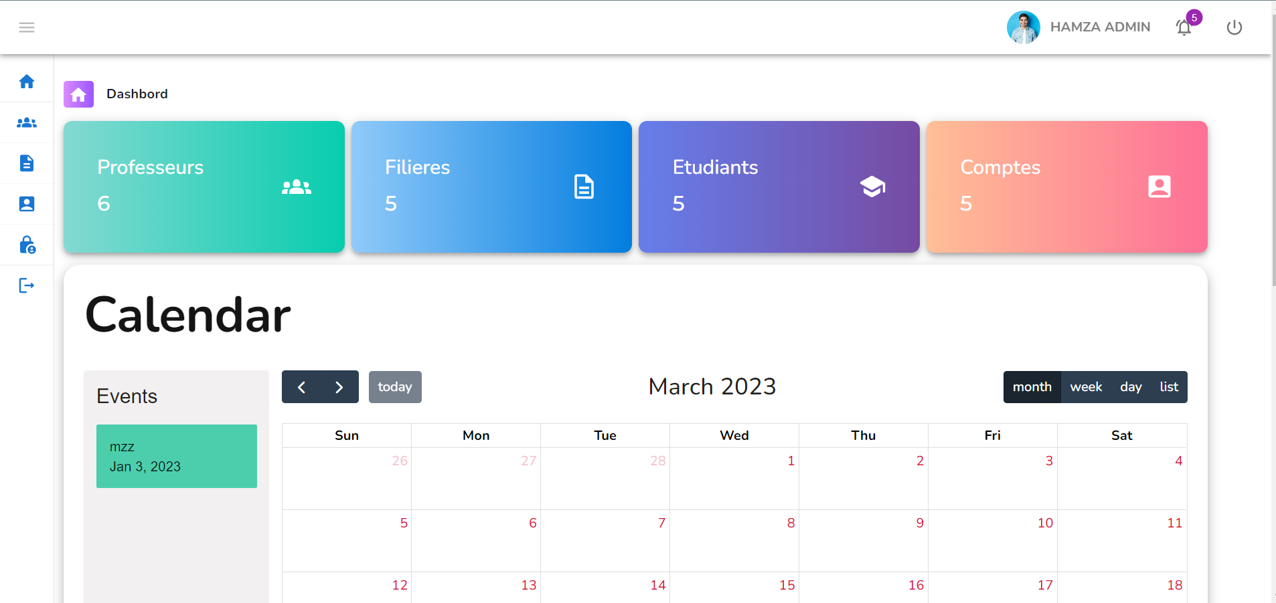The image size is (1276, 603).
Task: Open the hamburger menu icon
Action: coord(27,27)
